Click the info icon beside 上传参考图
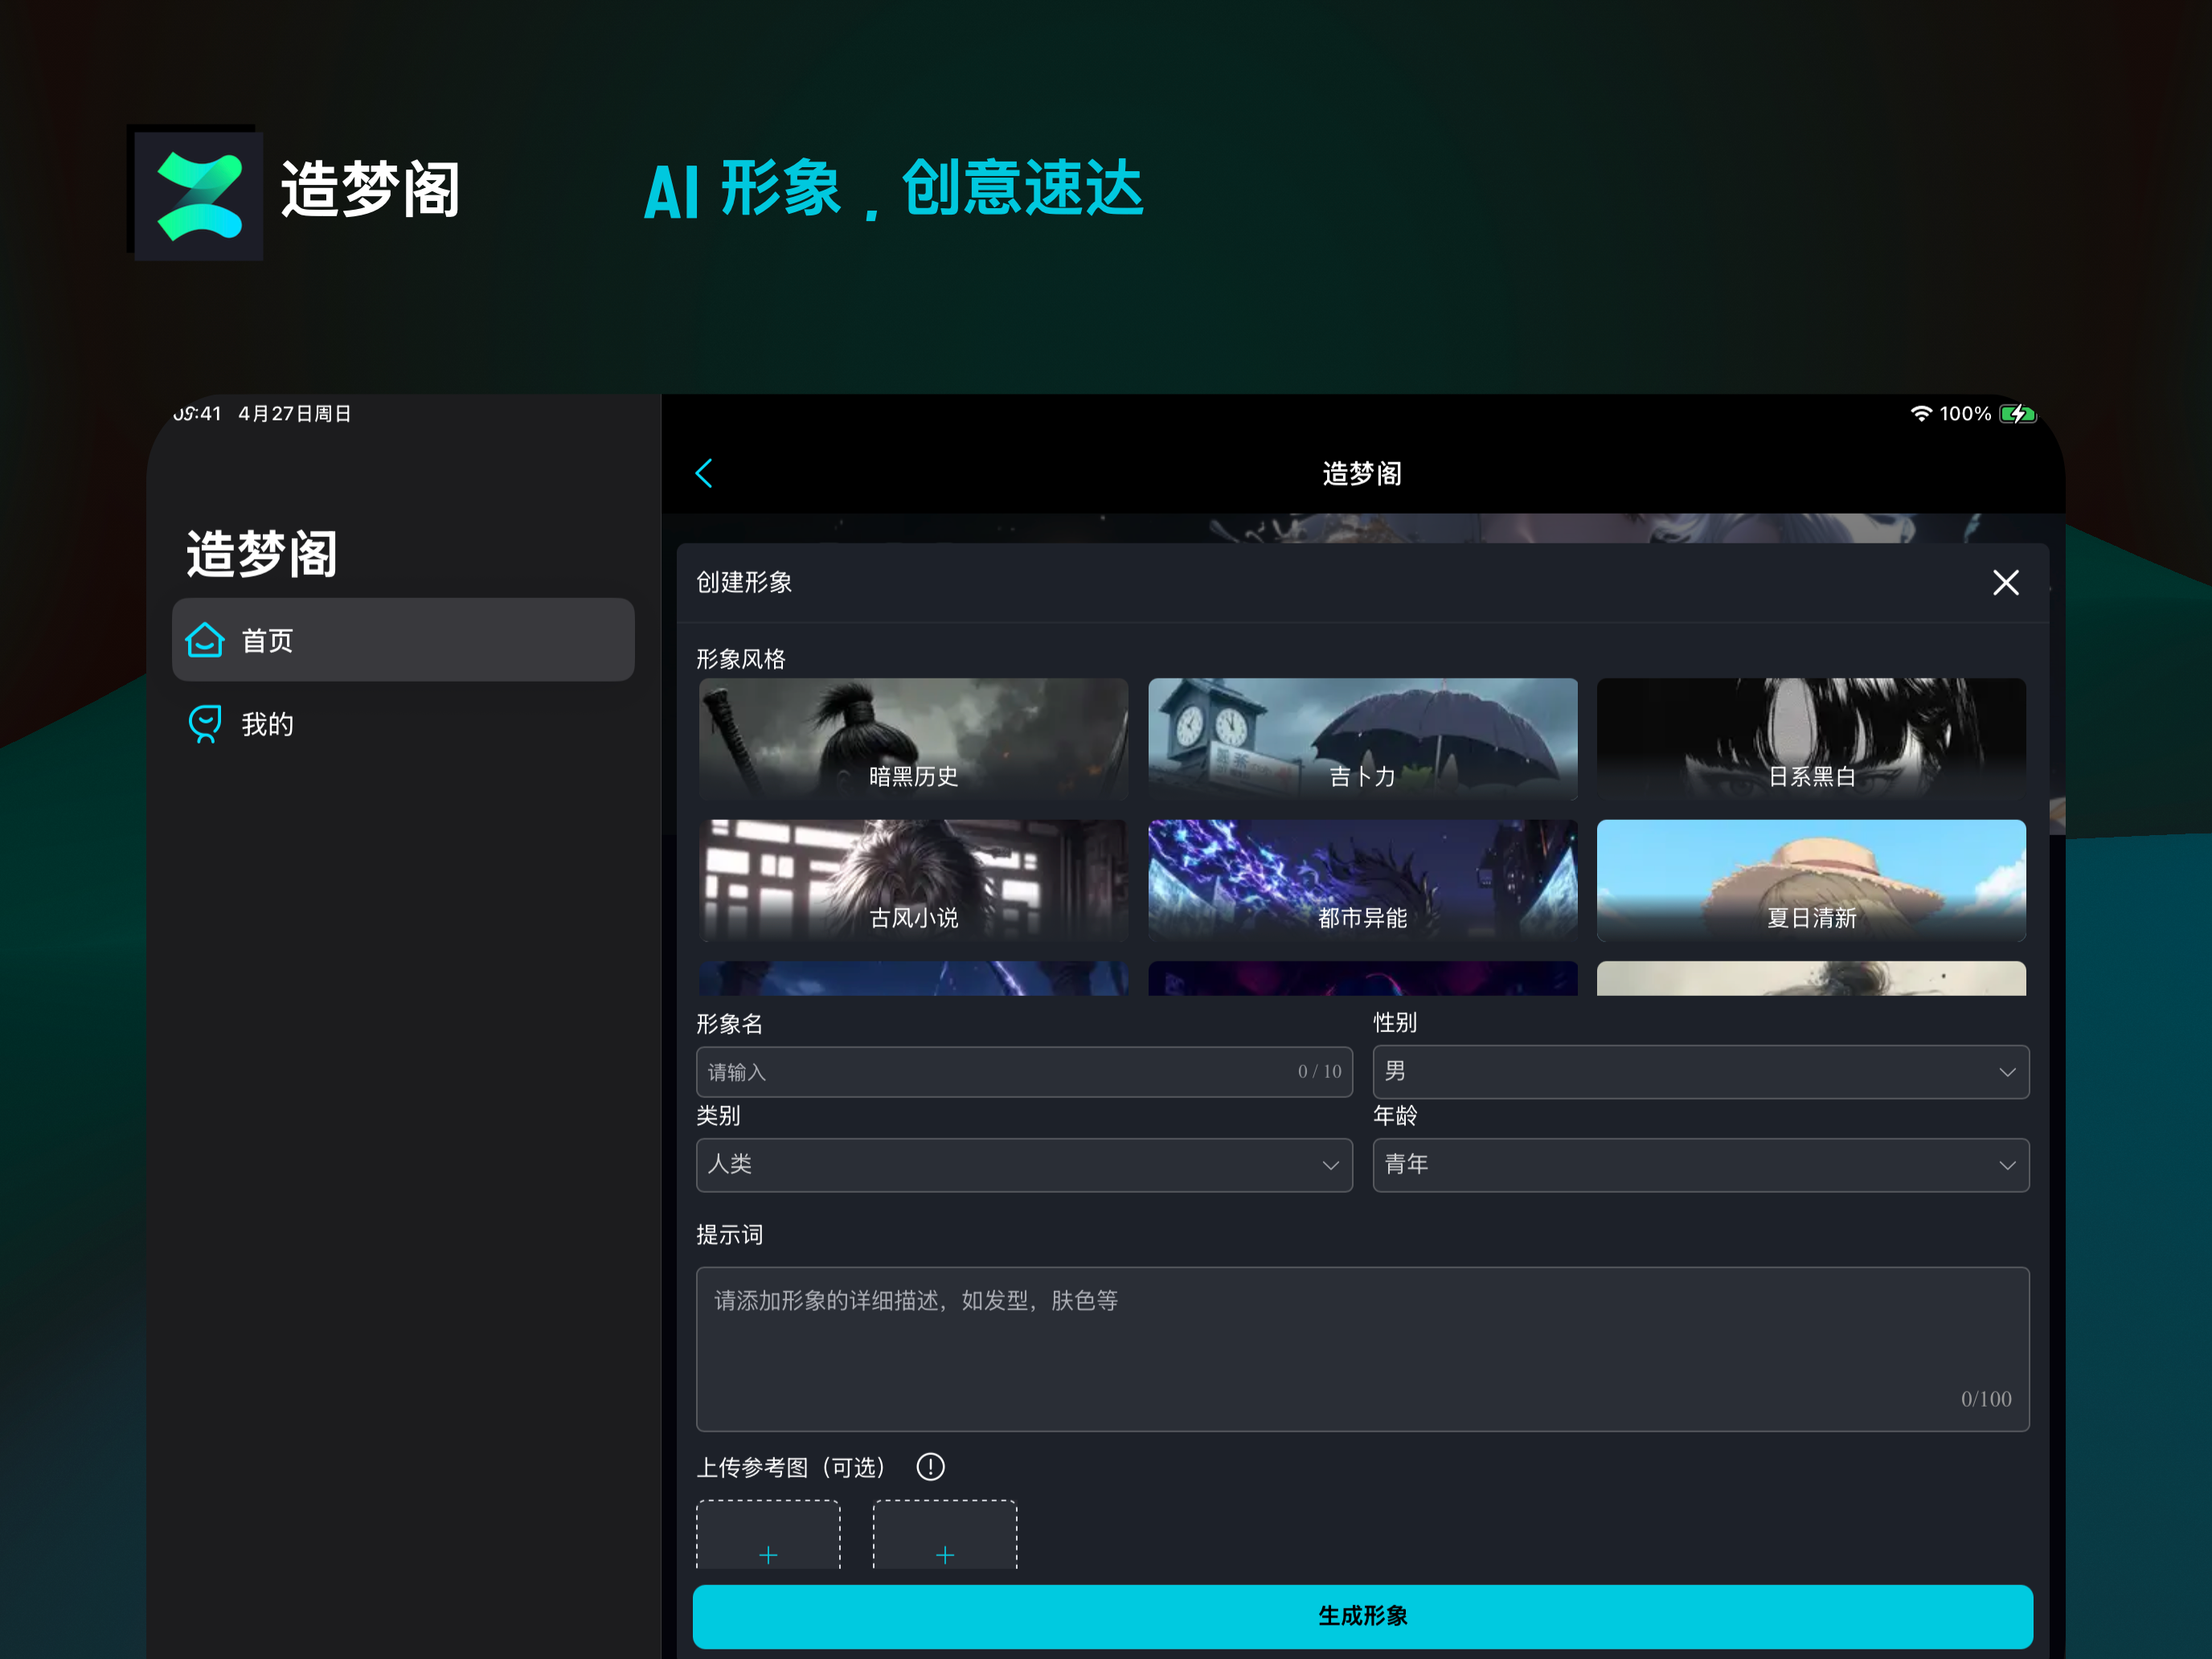This screenshot has height=1659, width=2212. click(930, 1466)
